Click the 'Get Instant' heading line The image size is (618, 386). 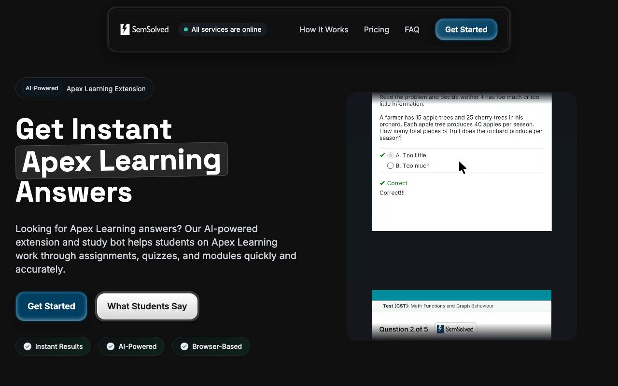pyautogui.click(x=94, y=129)
